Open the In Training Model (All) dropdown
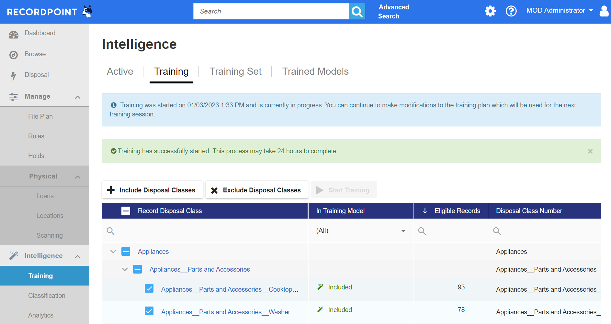Viewport: 611px width, 324px height. [403, 231]
